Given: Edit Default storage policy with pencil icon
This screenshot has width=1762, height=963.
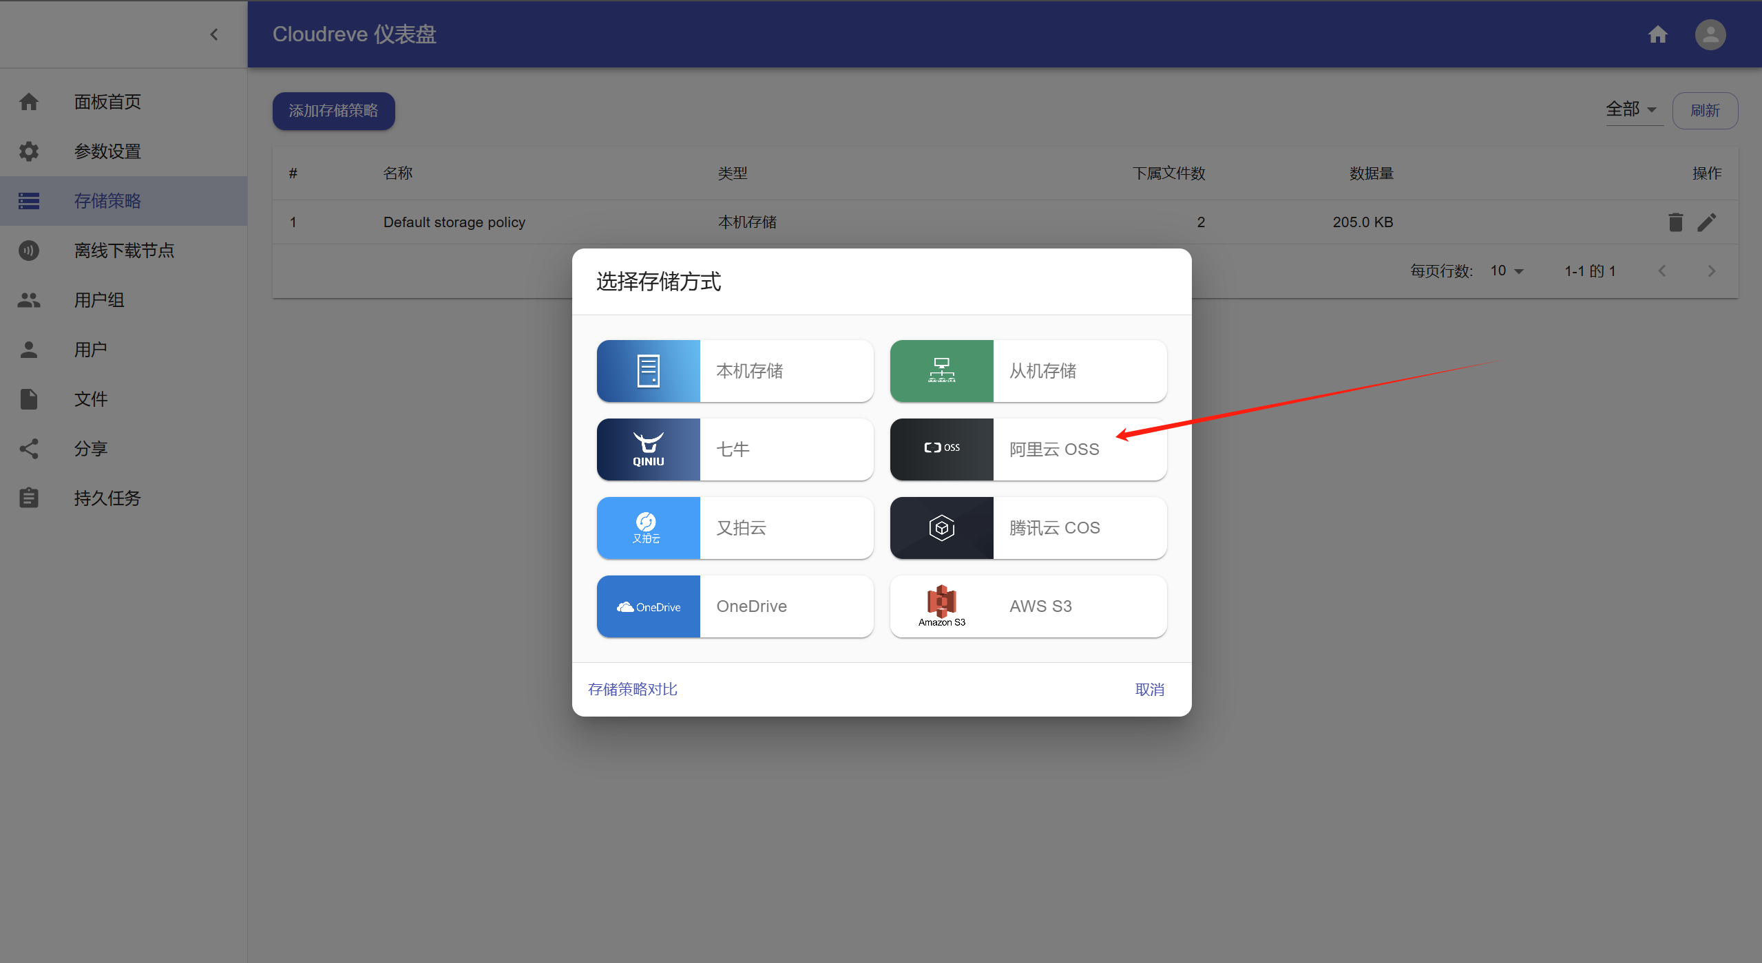Looking at the screenshot, I should [1707, 222].
